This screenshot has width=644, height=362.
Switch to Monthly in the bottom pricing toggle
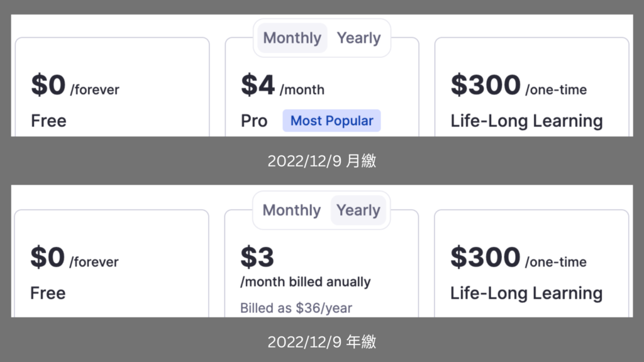pyautogui.click(x=291, y=211)
